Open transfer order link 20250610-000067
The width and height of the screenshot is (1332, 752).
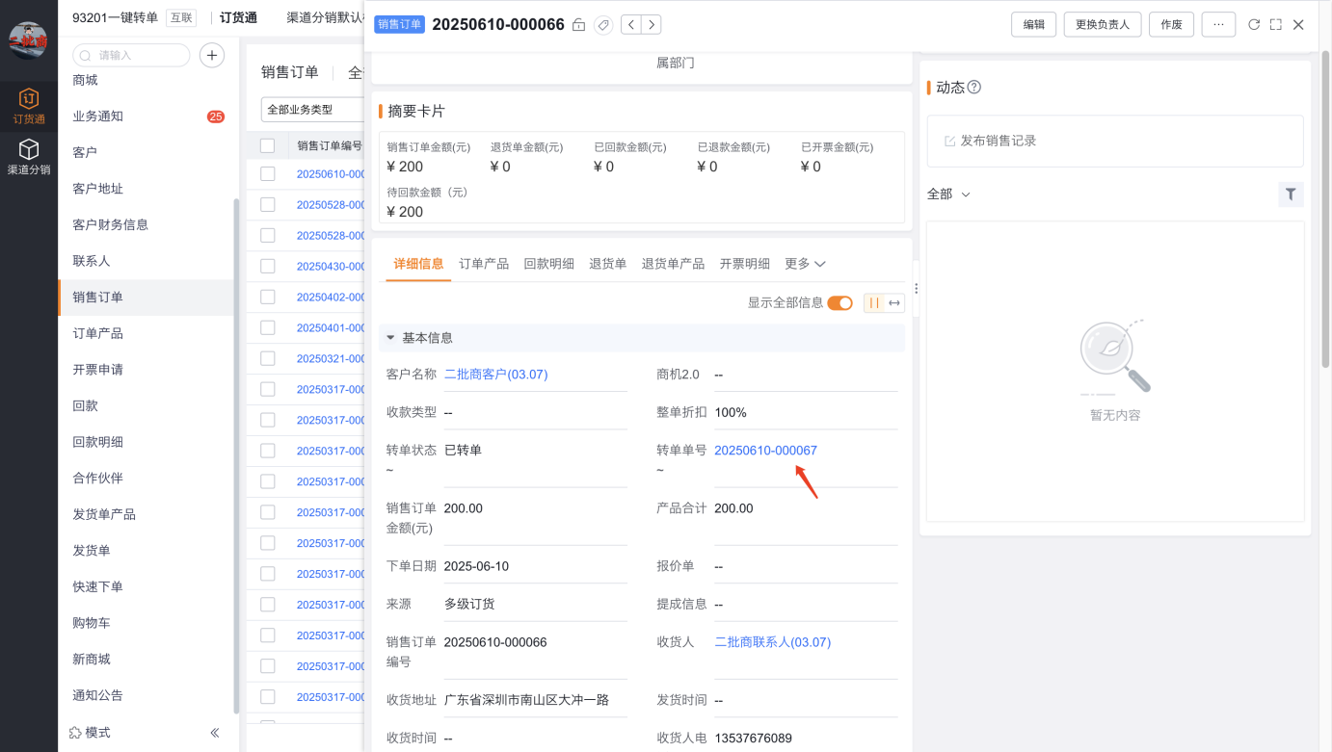pos(765,450)
